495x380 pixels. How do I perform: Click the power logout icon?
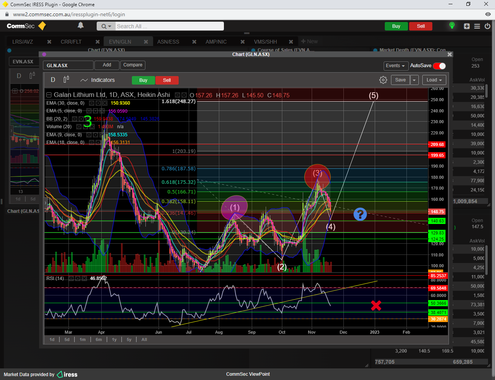487,26
